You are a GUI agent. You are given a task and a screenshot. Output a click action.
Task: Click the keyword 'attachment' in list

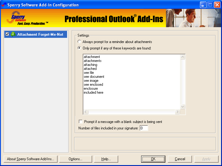(x=92, y=57)
